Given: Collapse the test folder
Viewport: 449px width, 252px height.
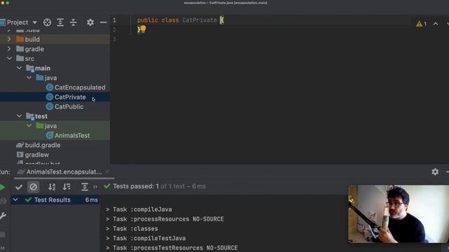Looking at the screenshot, I should (x=19, y=116).
